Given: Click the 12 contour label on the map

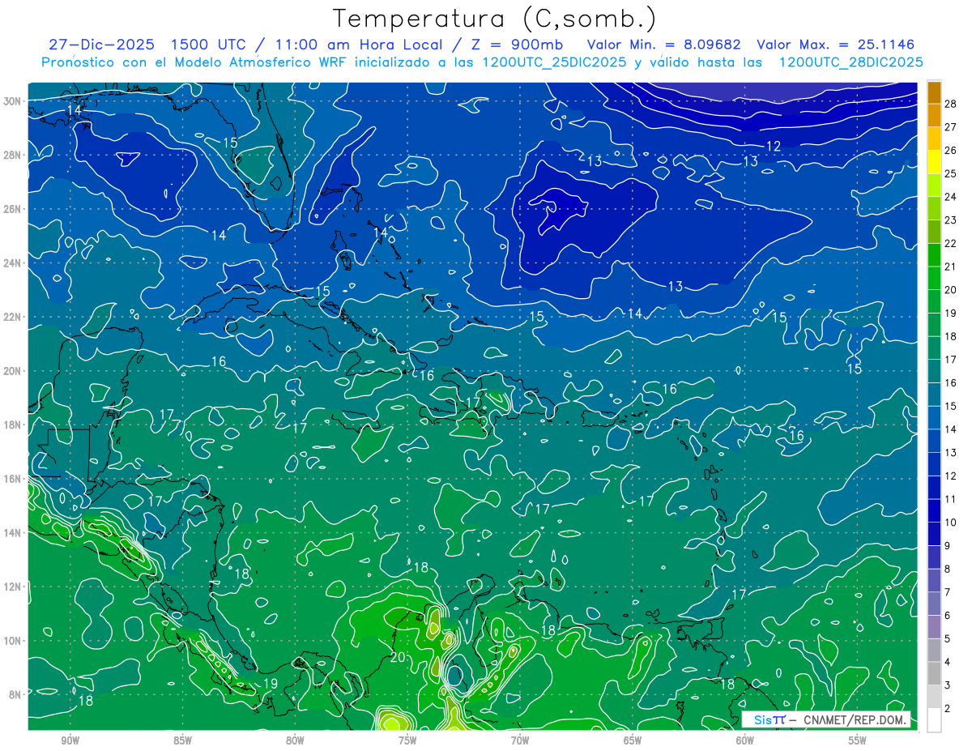Looking at the screenshot, I should [774, 146].
